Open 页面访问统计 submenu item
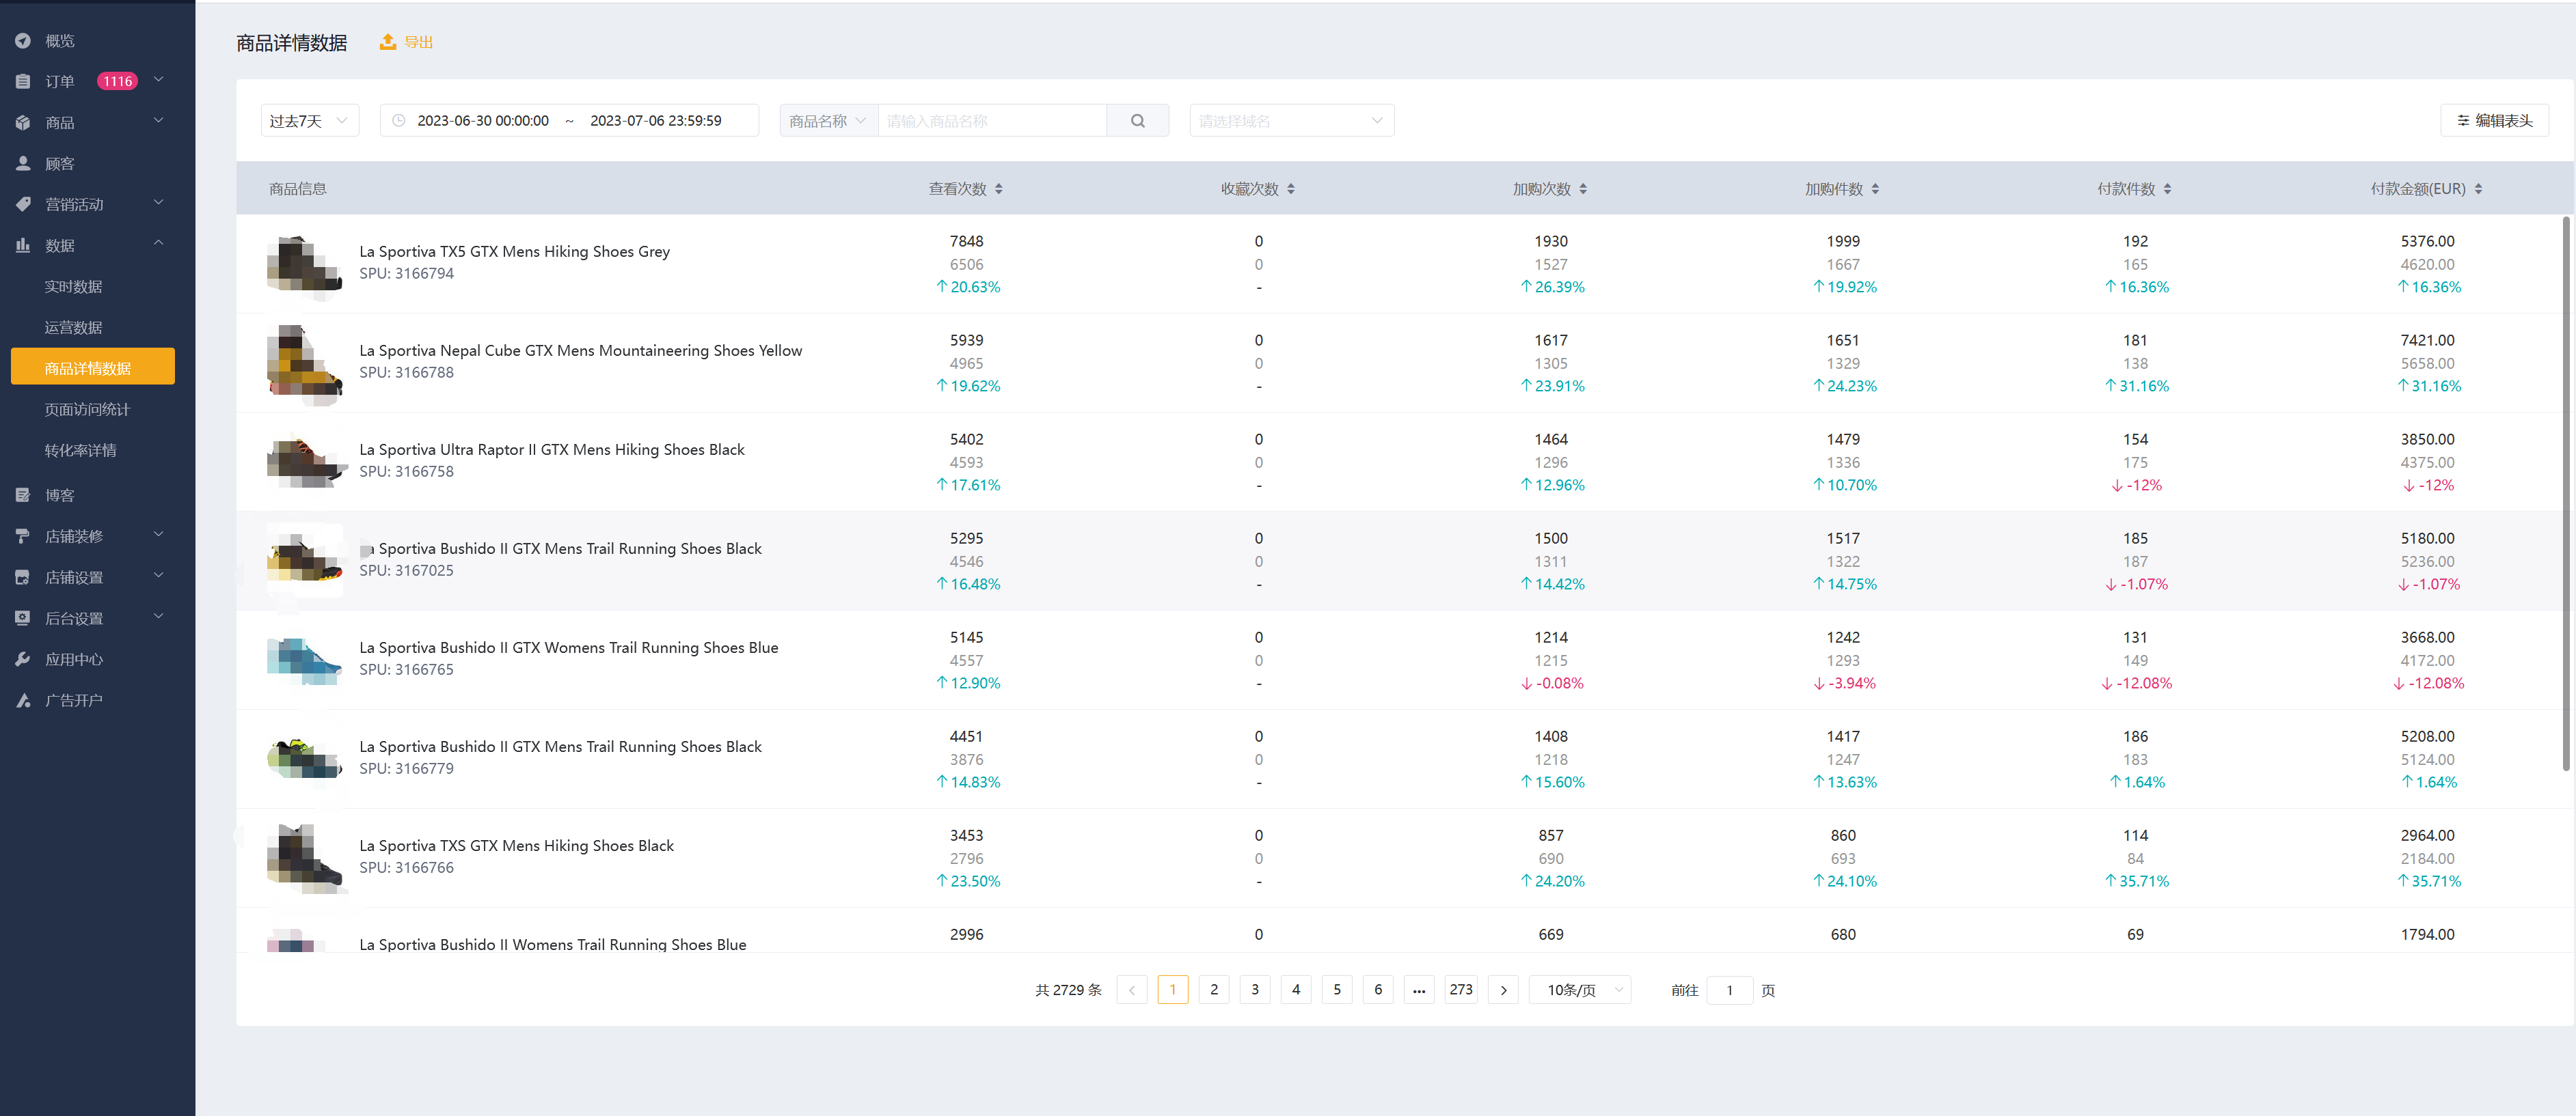The height and width of the screenshot is (1116, 2576). 87,410
